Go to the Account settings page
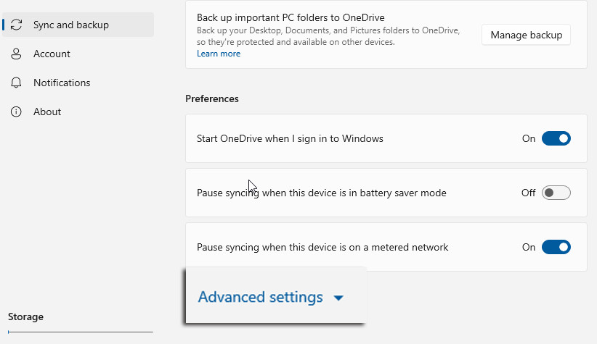Image resolution: width=597 pixels, height=344 pixels. 52,54
